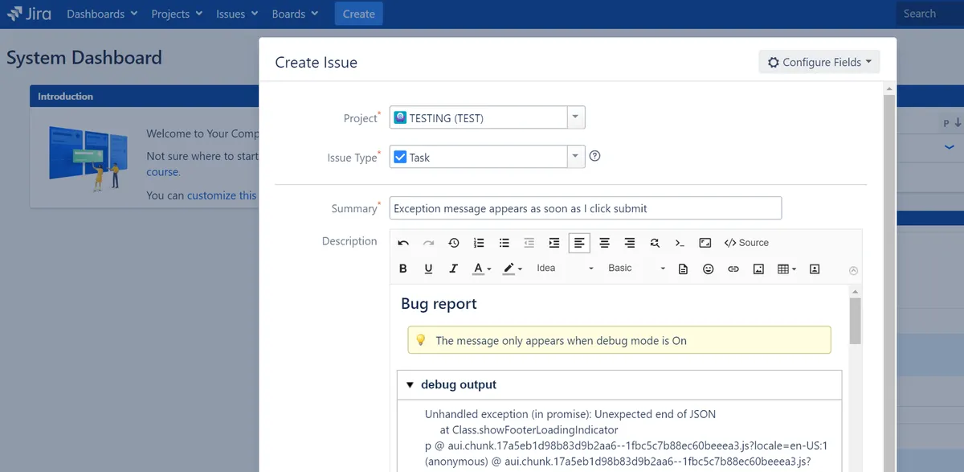Click the blue chevron on the dashboard's right side
Viewport: 964px width, 472px height.
[949, 147]
